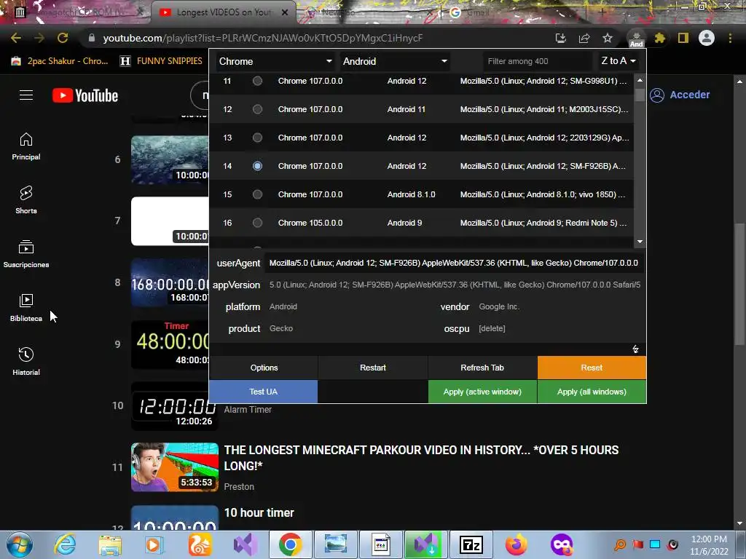The width and height of the screenshot is (746, 559).
Task: Click the browser forward arrow
Action: pos(39,38)
